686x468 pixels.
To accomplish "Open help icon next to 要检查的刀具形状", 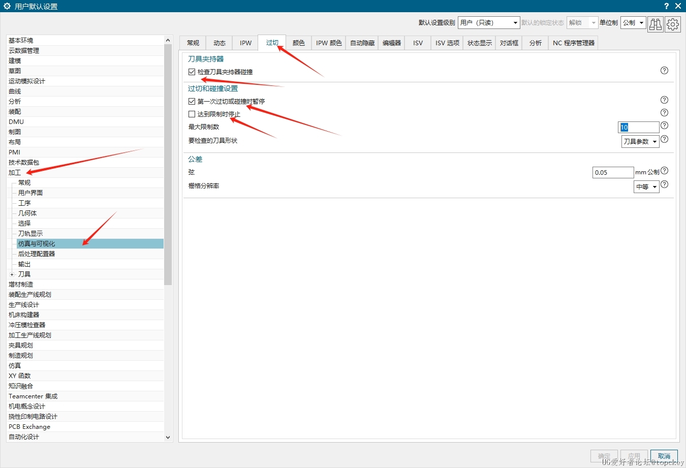I will point(664,139).
